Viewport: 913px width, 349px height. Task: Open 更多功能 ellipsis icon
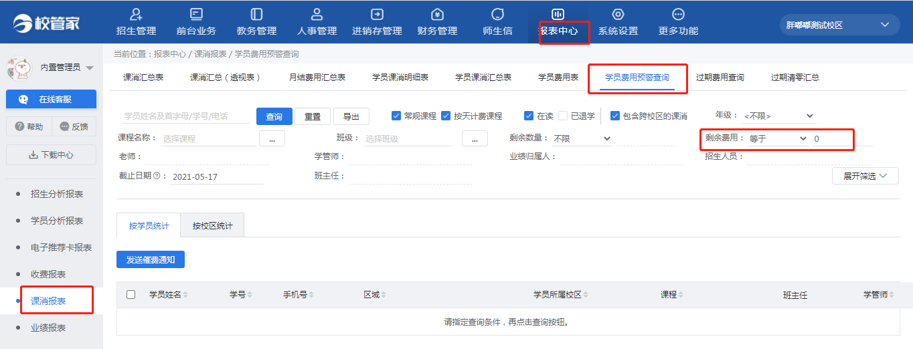click(678, 14)
